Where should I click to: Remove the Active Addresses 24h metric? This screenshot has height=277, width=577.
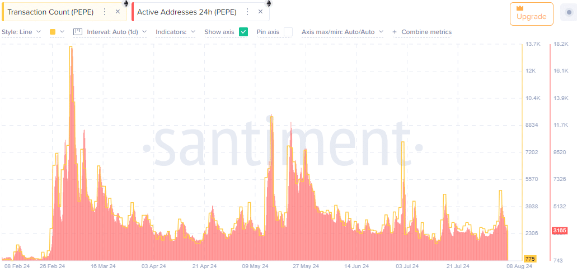pos(261,12)
